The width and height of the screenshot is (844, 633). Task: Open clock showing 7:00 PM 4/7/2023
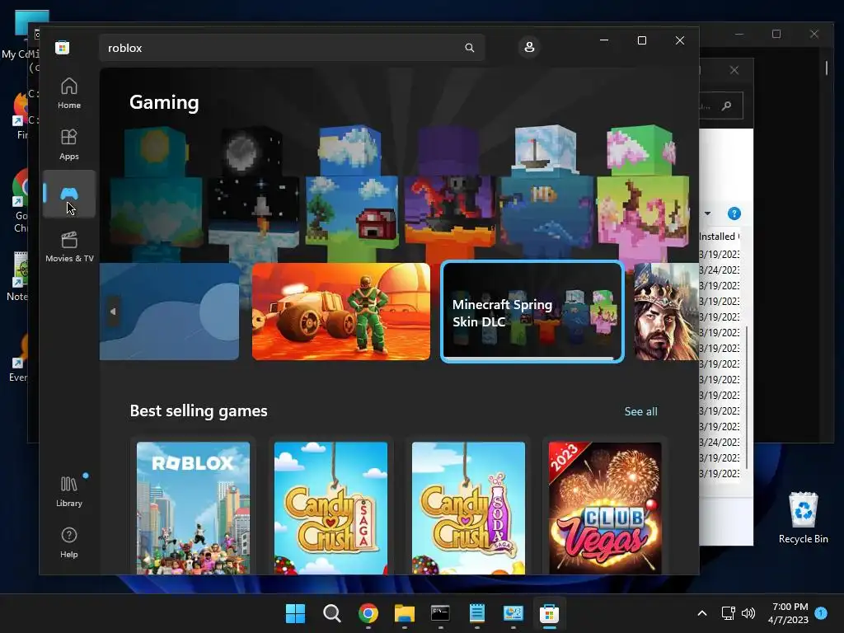789,613
